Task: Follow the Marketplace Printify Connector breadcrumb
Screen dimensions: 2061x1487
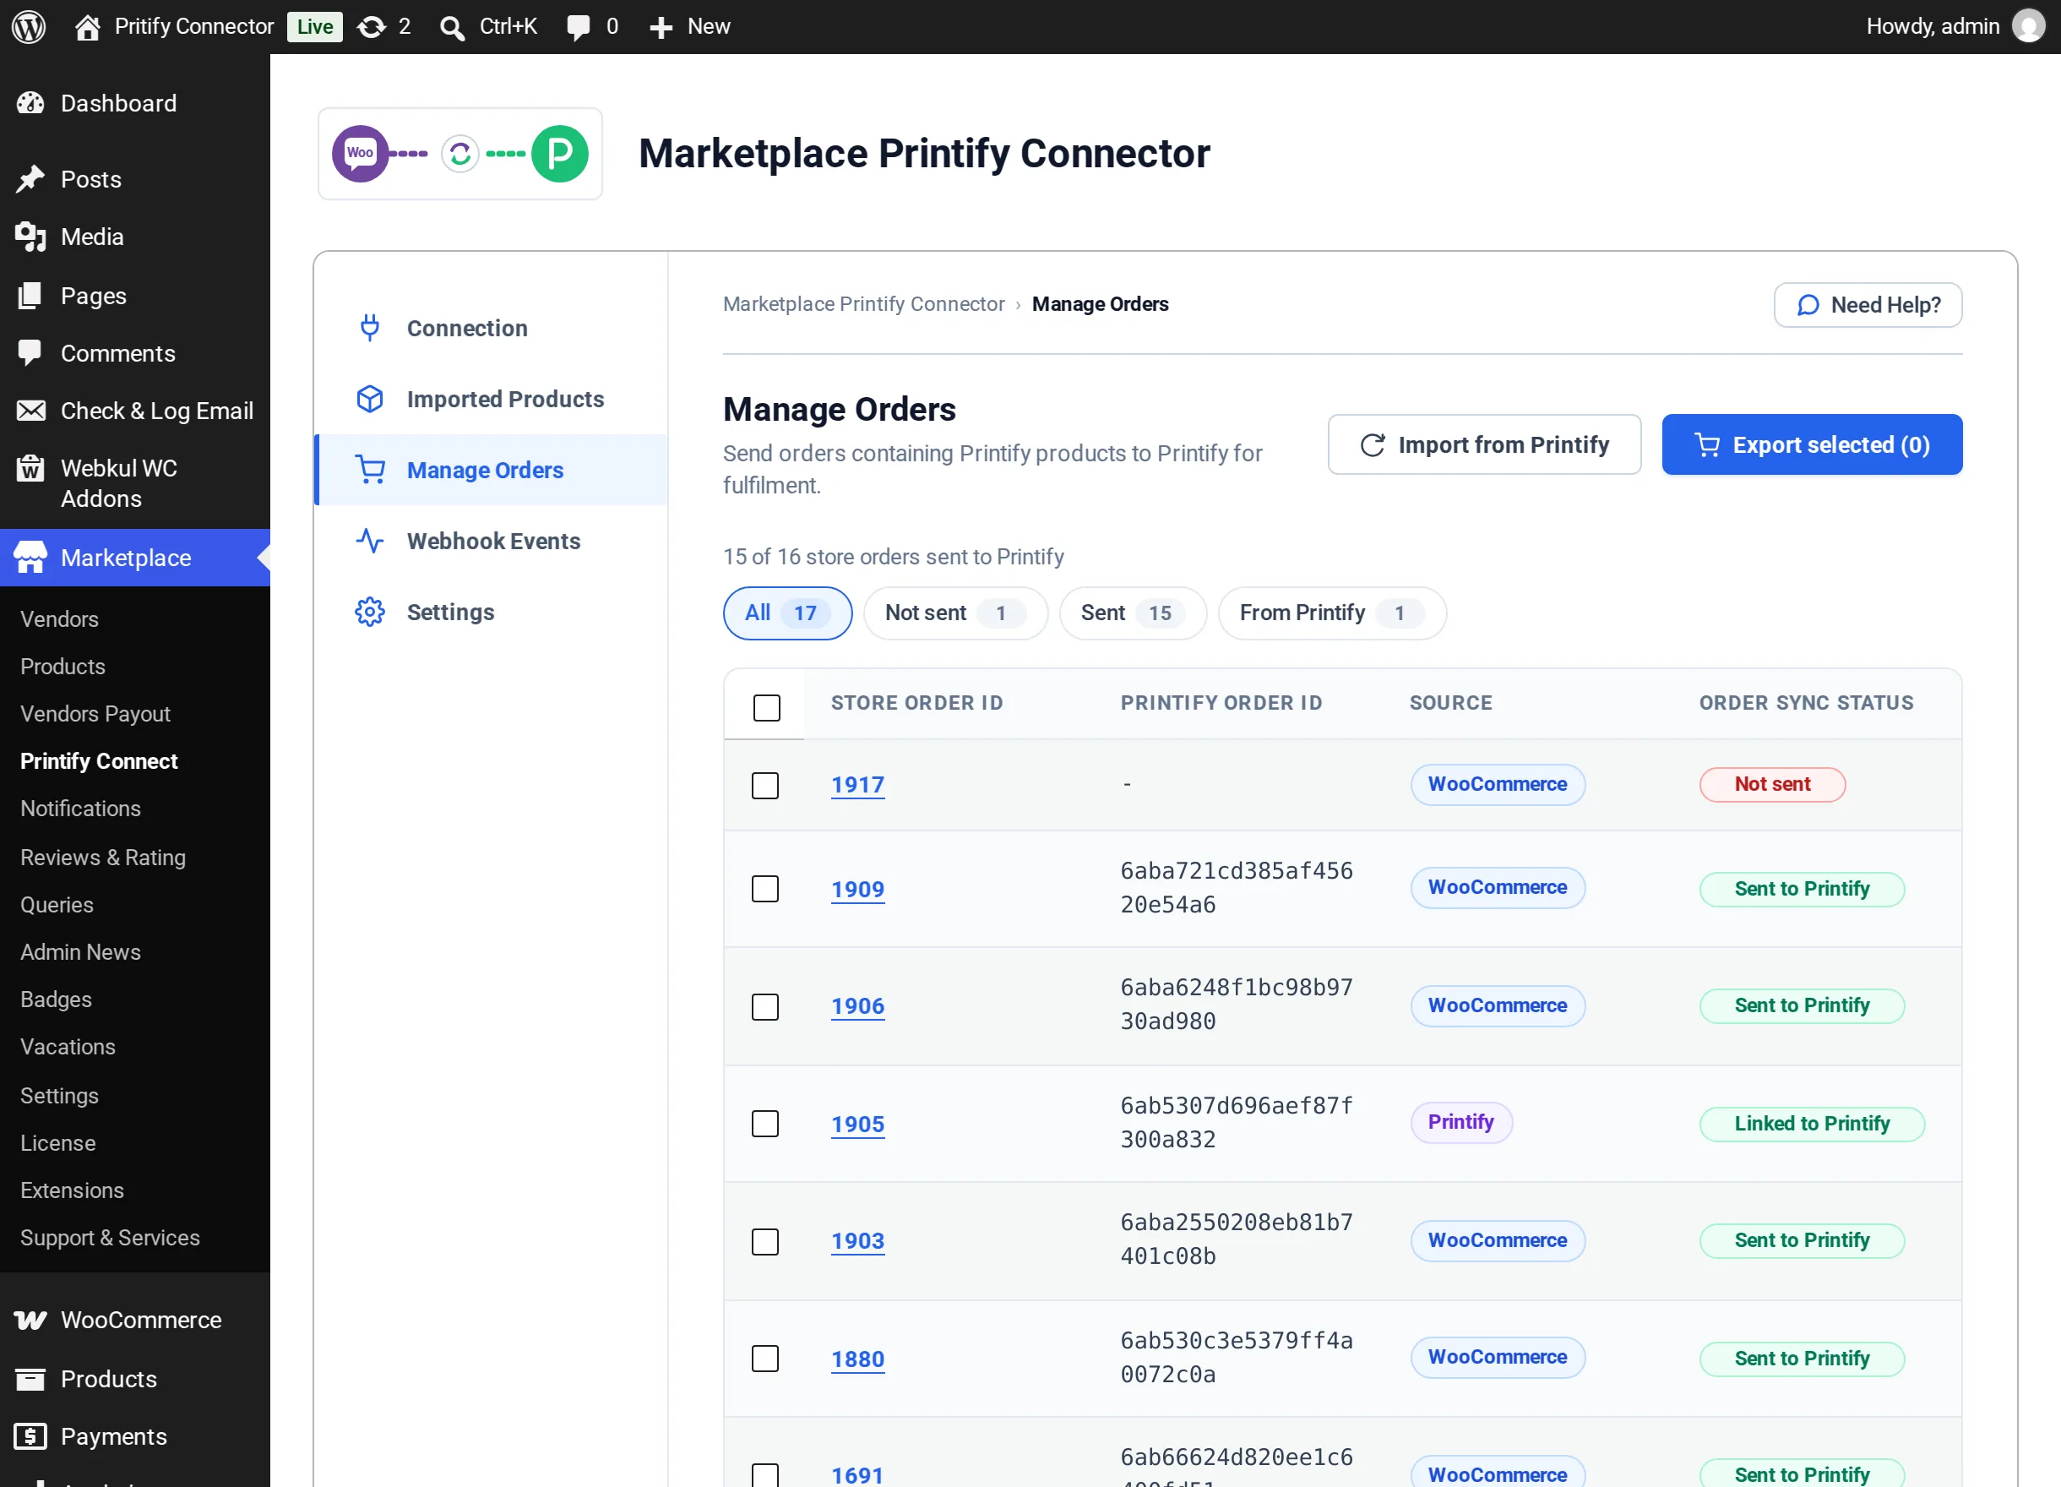Action: click(x=863, y=303)
